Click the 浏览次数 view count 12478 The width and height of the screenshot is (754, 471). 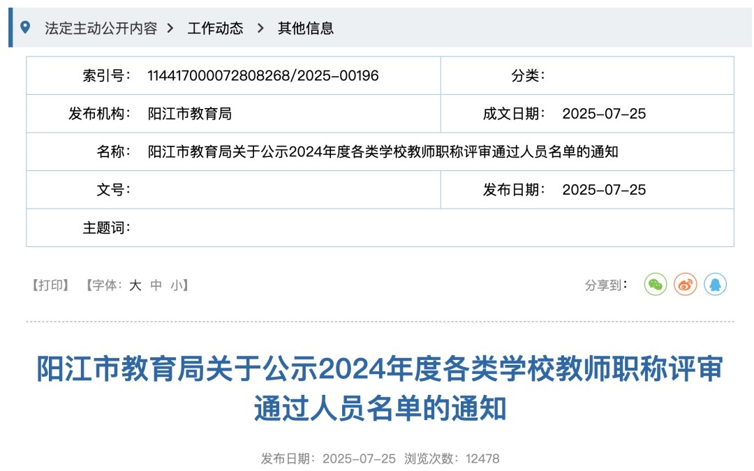(482, 458)
